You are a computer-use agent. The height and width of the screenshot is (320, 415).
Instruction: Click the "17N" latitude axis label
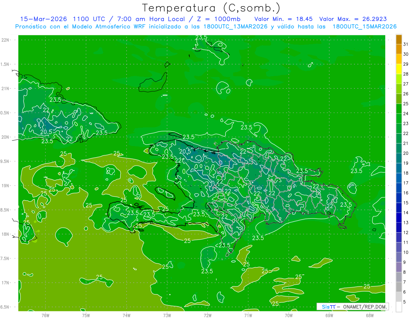pyautogui.click(x=5, y=283)
